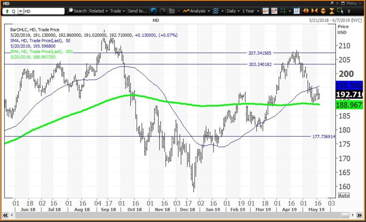This screenshot has height=222, width=366.
Task: Open the Menu dropdown
Action: click(353, 3)
